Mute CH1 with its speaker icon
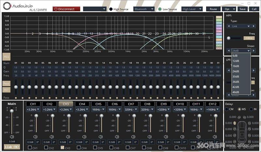261x152 pixels. pos(35,137)
